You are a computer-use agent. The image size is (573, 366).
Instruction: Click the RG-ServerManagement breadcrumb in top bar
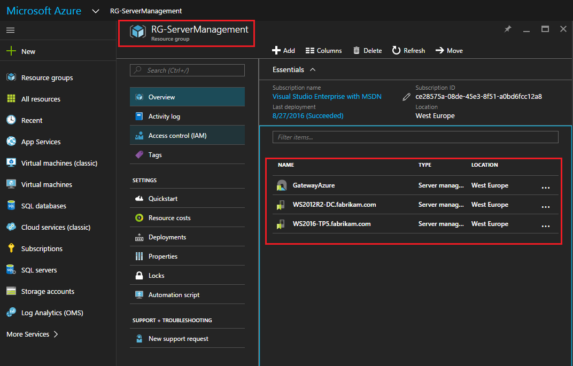point(146,11)
